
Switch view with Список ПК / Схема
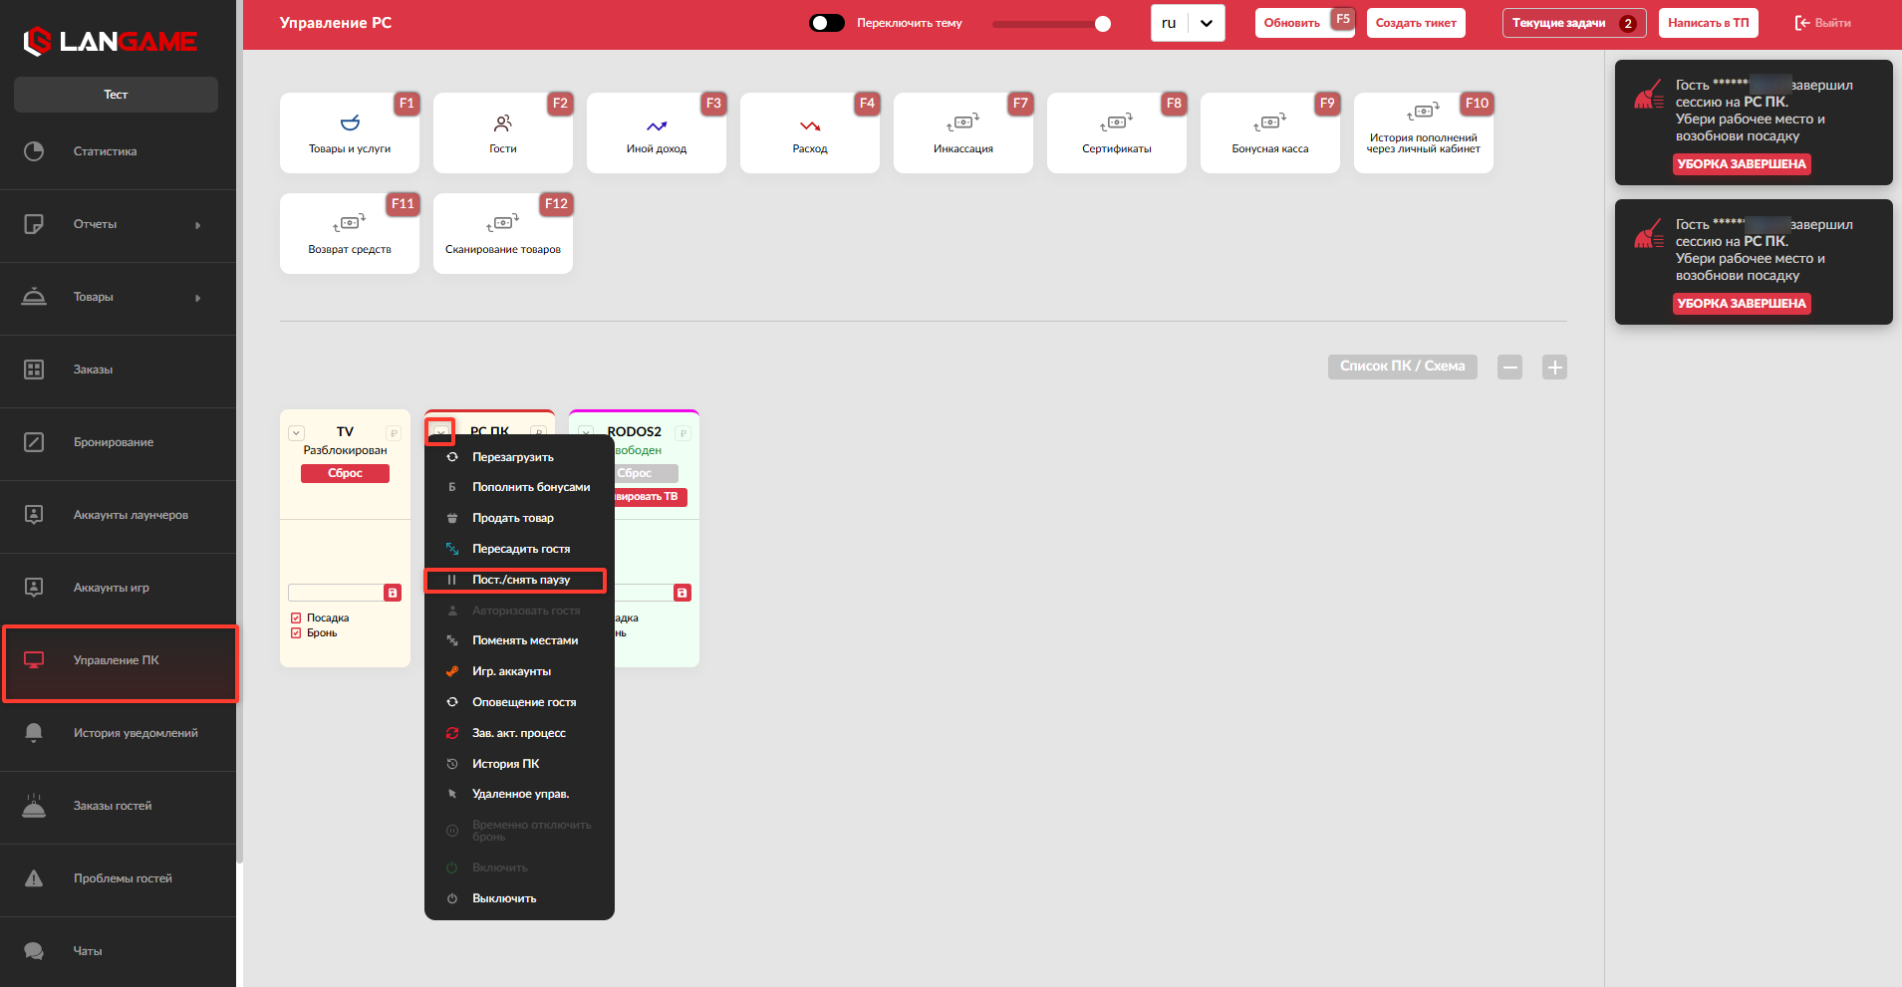(1403, 367)
